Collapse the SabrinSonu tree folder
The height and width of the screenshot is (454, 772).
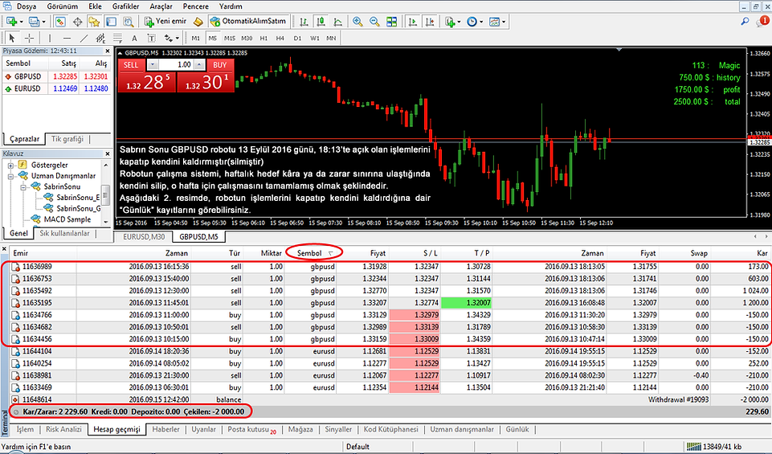click(x=23, y=186)
